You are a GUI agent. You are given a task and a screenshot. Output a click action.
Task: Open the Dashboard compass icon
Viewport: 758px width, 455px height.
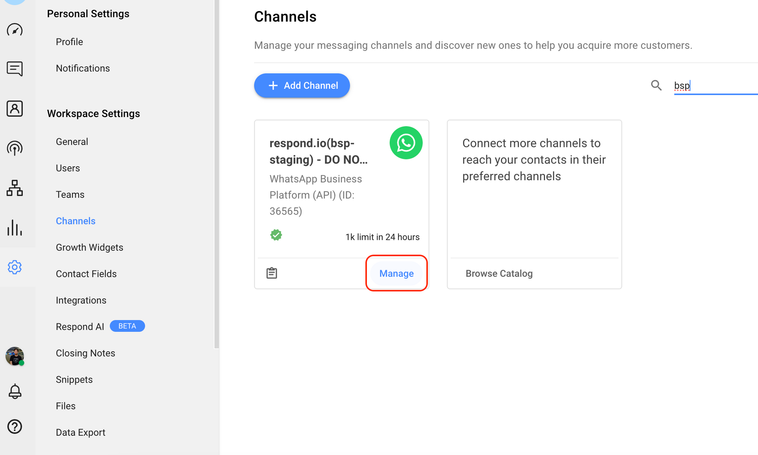(x=14, y=30)
